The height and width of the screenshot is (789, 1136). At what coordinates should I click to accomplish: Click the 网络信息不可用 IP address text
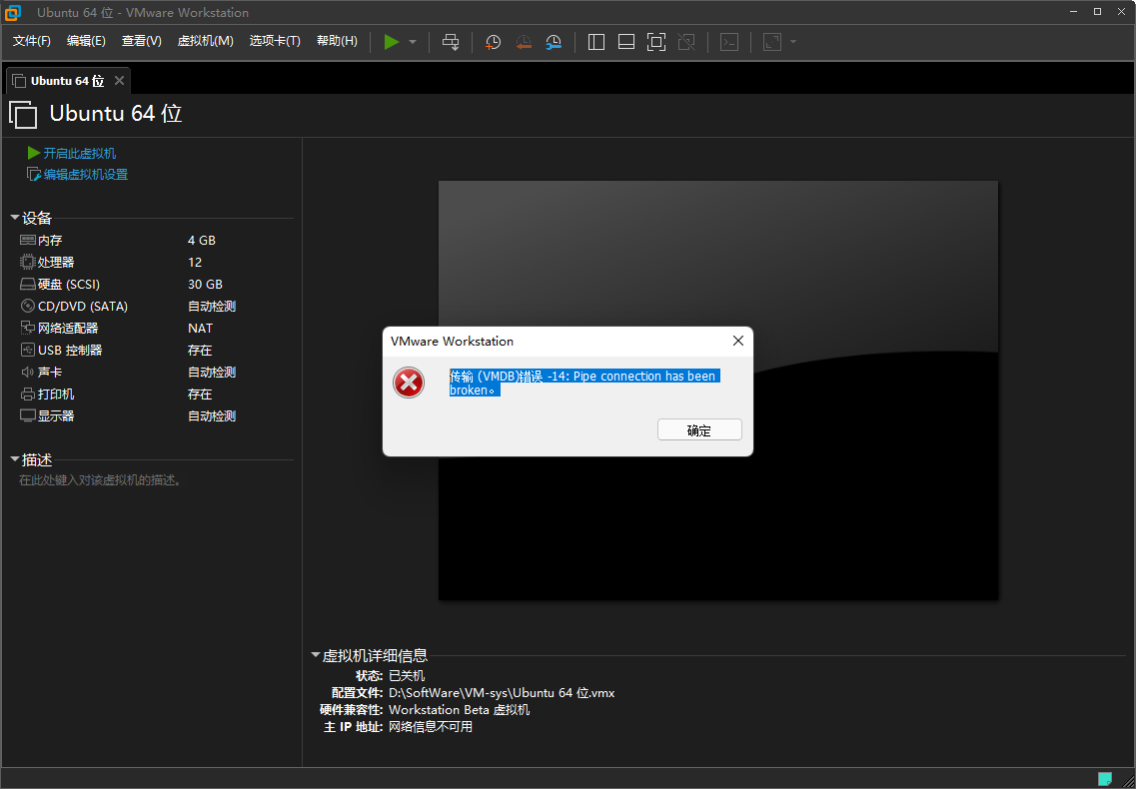click(x=431, y=726)
